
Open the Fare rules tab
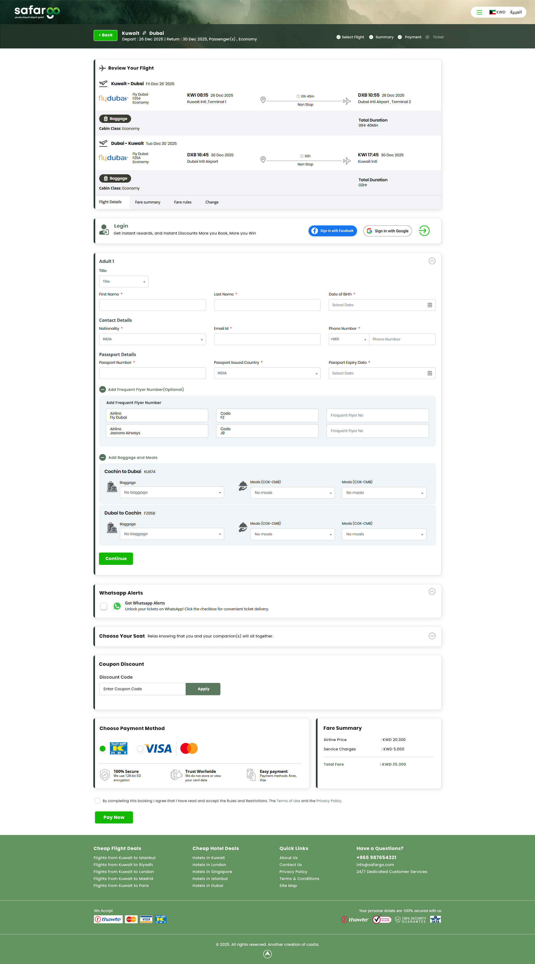click(182, 202)
